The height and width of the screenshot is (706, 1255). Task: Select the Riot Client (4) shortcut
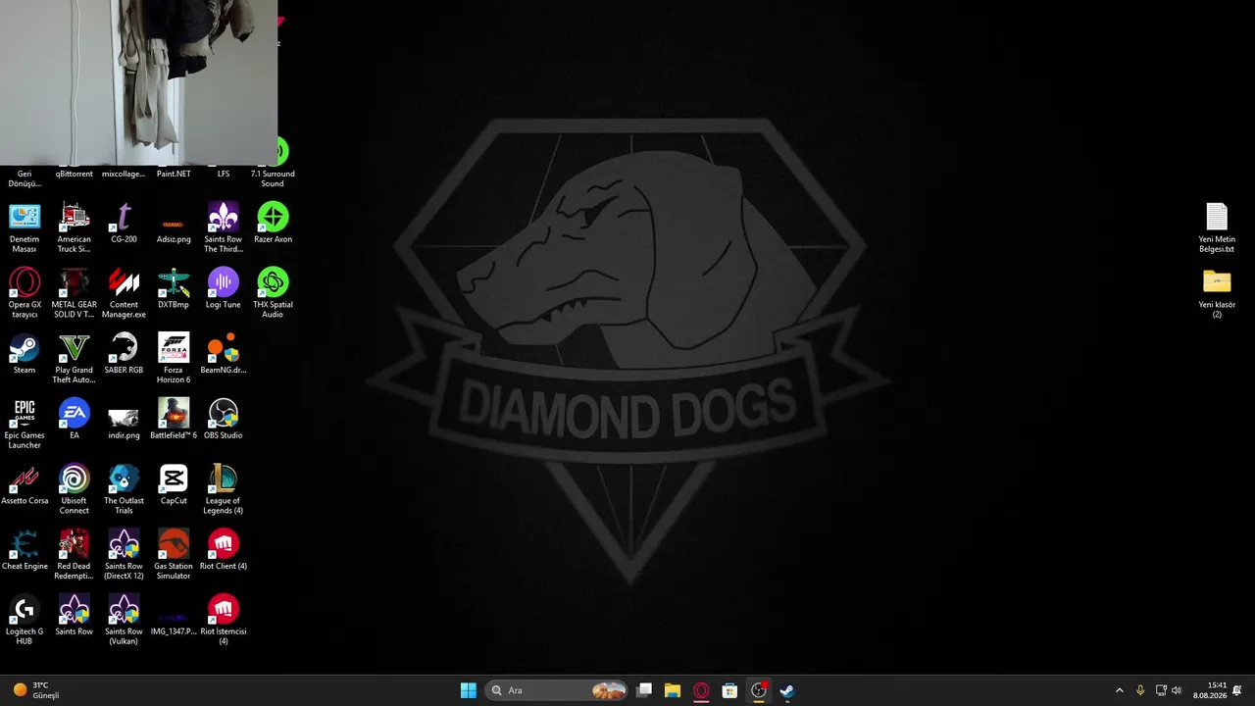[x=224, y=550]
